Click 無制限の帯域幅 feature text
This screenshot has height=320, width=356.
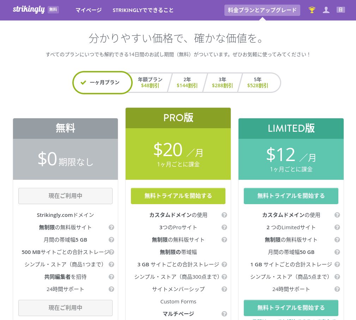pos(178,252)
